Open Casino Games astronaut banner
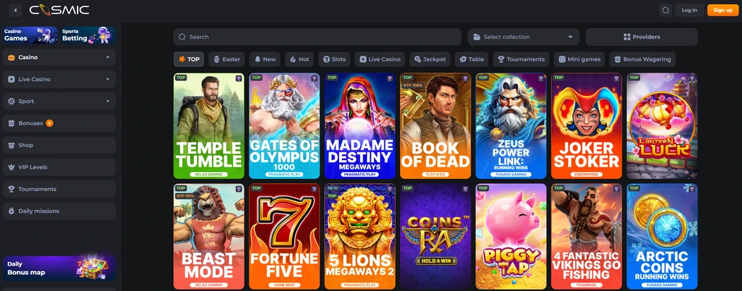 click(30, 35)
